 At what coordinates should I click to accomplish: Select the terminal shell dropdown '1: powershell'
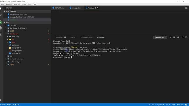pyautogui.click(x=160, y=37)
